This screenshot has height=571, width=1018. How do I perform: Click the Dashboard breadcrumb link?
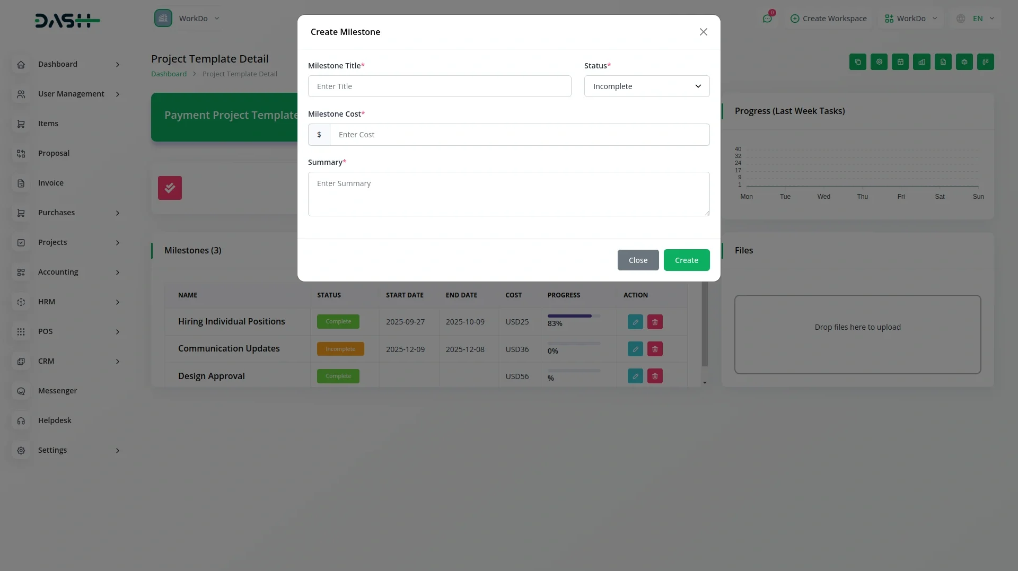tap(169, 74)
